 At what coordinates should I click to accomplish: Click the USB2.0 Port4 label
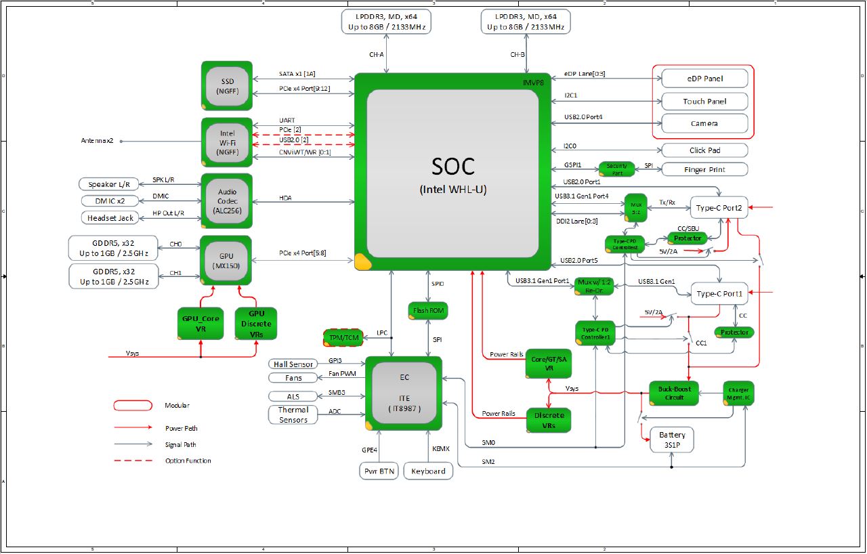pyautogui.click(x=583, y=117)
